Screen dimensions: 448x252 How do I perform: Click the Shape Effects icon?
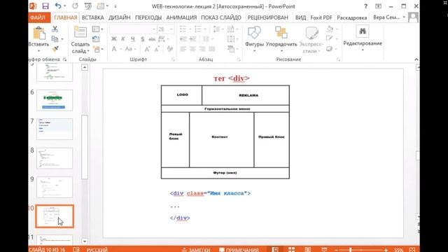point(330,49)
